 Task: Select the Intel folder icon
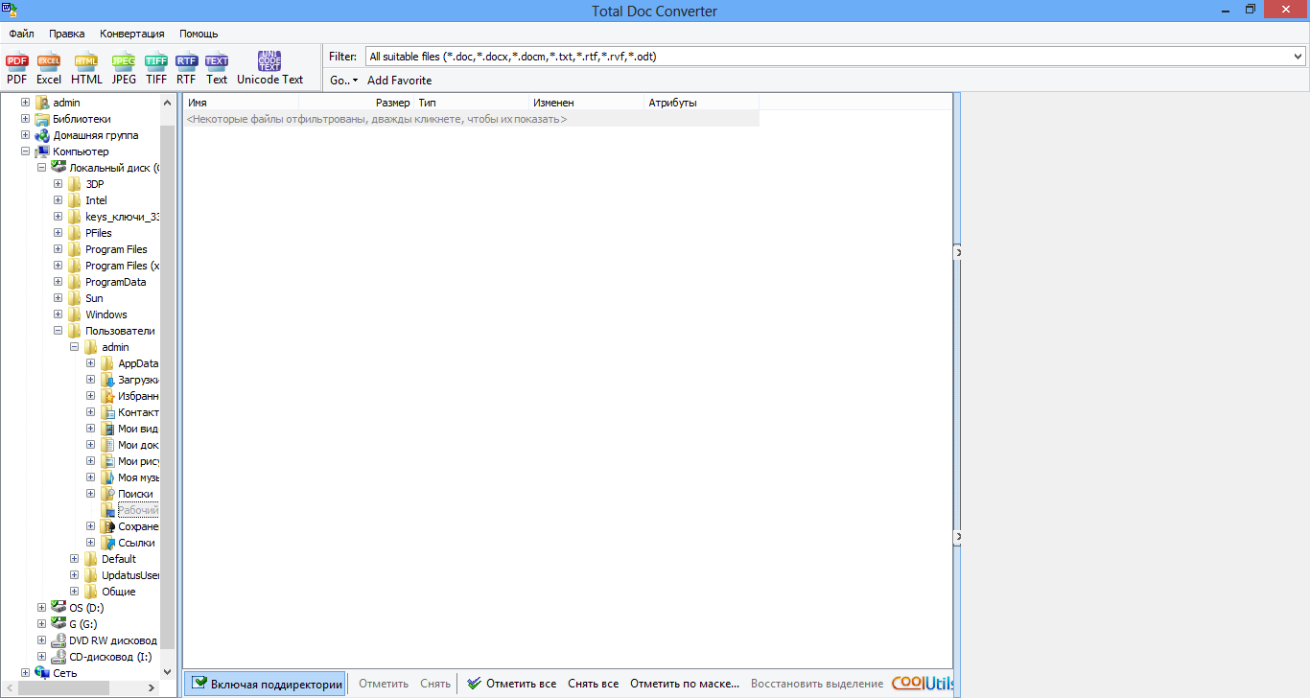click(x=75, y=200)
